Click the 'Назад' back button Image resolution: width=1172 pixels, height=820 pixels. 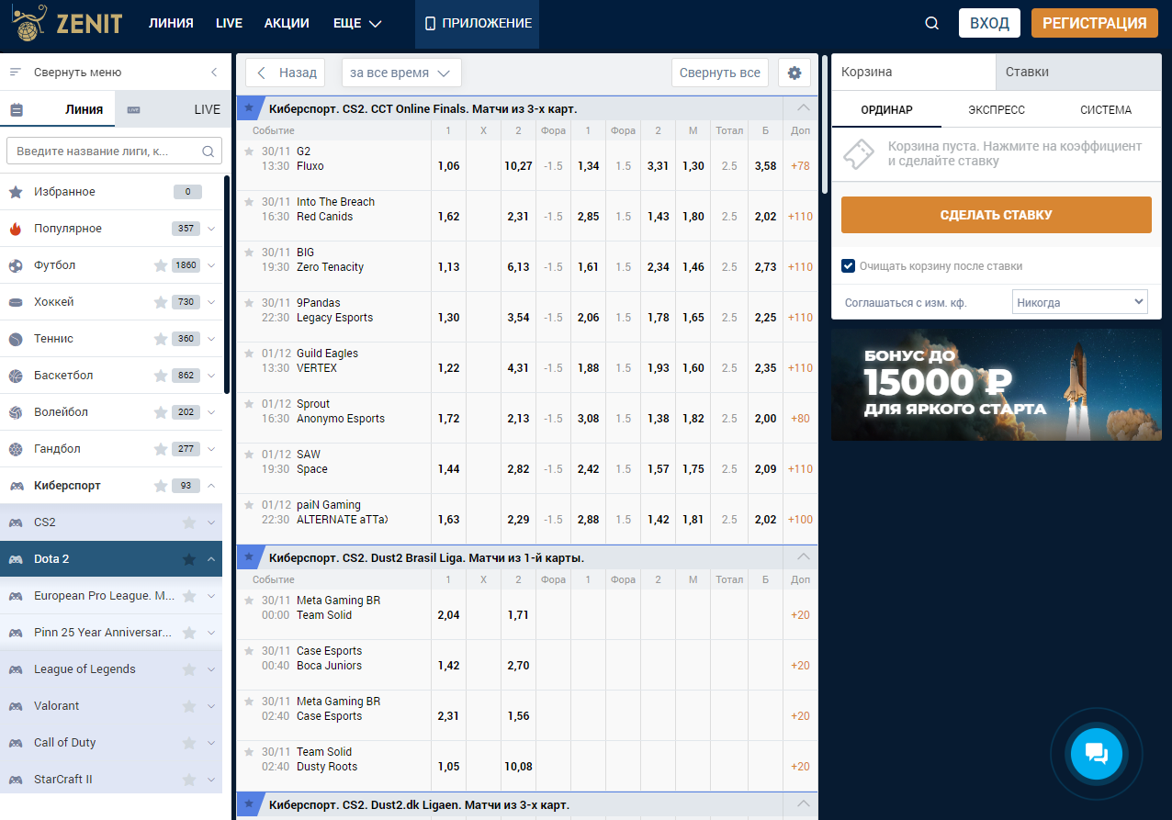[x=285, y=73]
